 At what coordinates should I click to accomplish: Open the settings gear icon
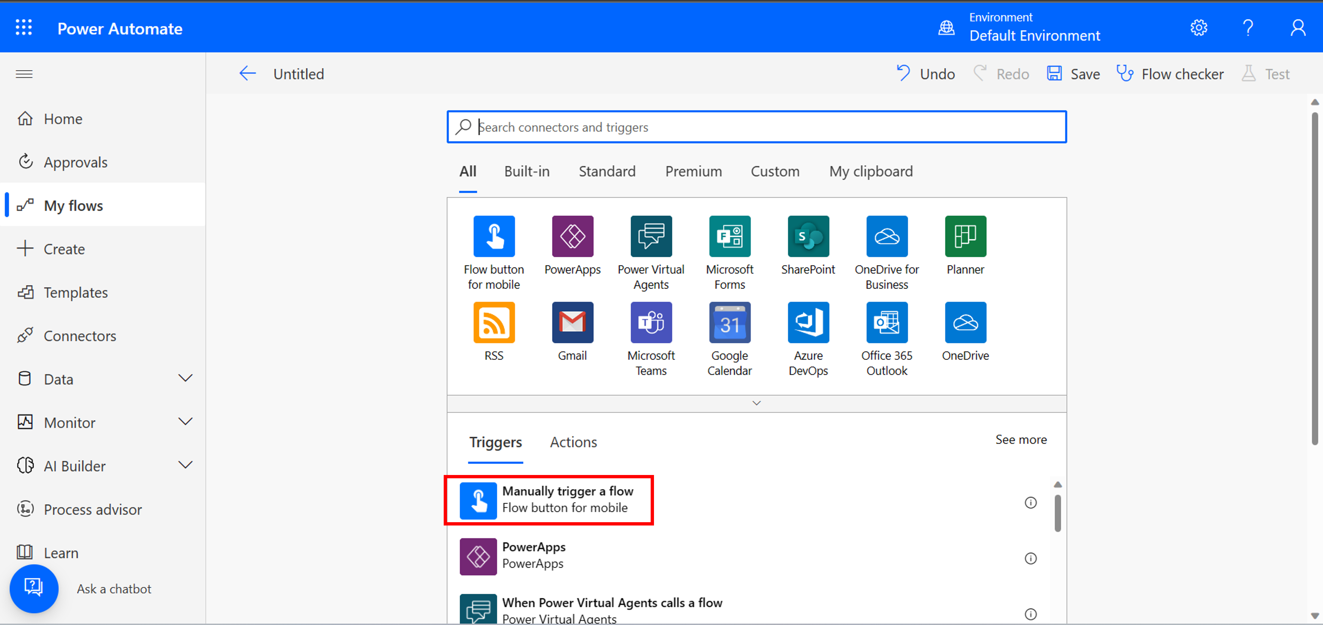(1198, 28)
